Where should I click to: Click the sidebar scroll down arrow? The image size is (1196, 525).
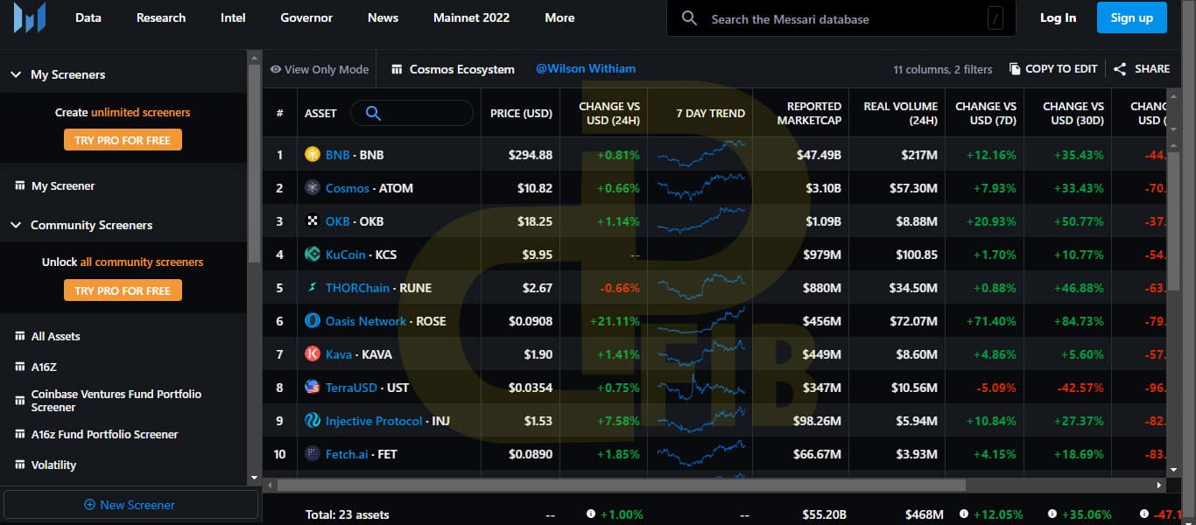(255, 479)
